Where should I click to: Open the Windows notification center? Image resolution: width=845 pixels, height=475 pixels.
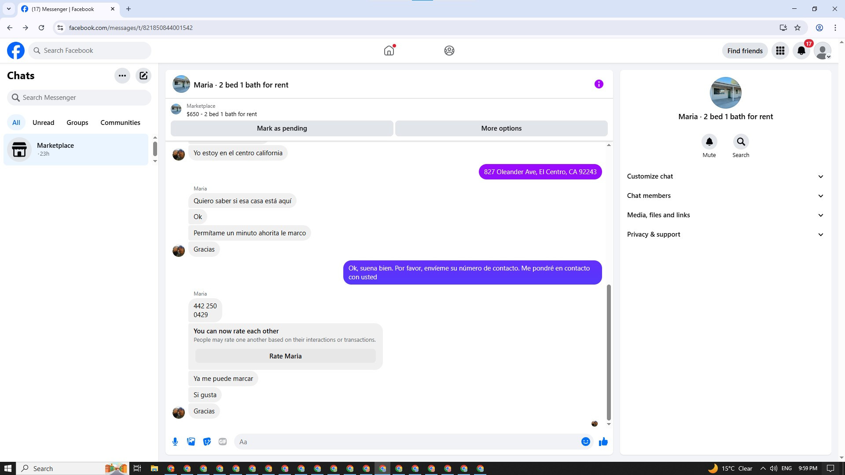coord(830,468)
